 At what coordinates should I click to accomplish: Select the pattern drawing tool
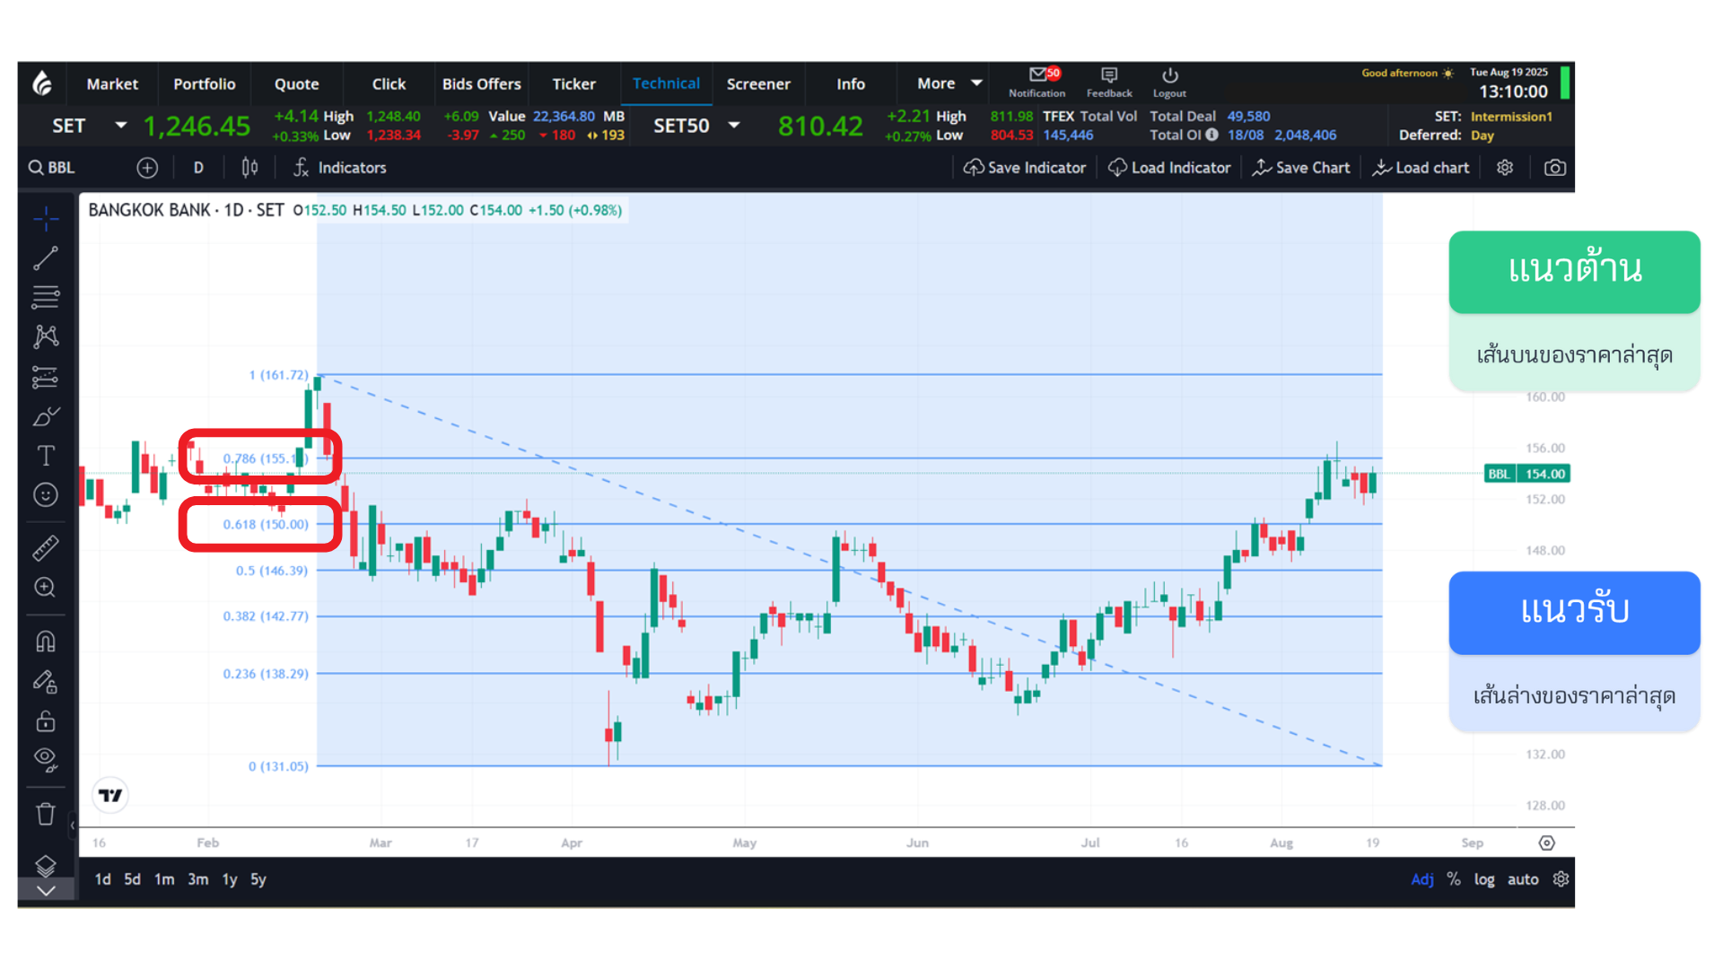point(46,336)
